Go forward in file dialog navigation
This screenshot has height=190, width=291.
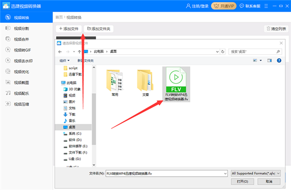point(67,52)
